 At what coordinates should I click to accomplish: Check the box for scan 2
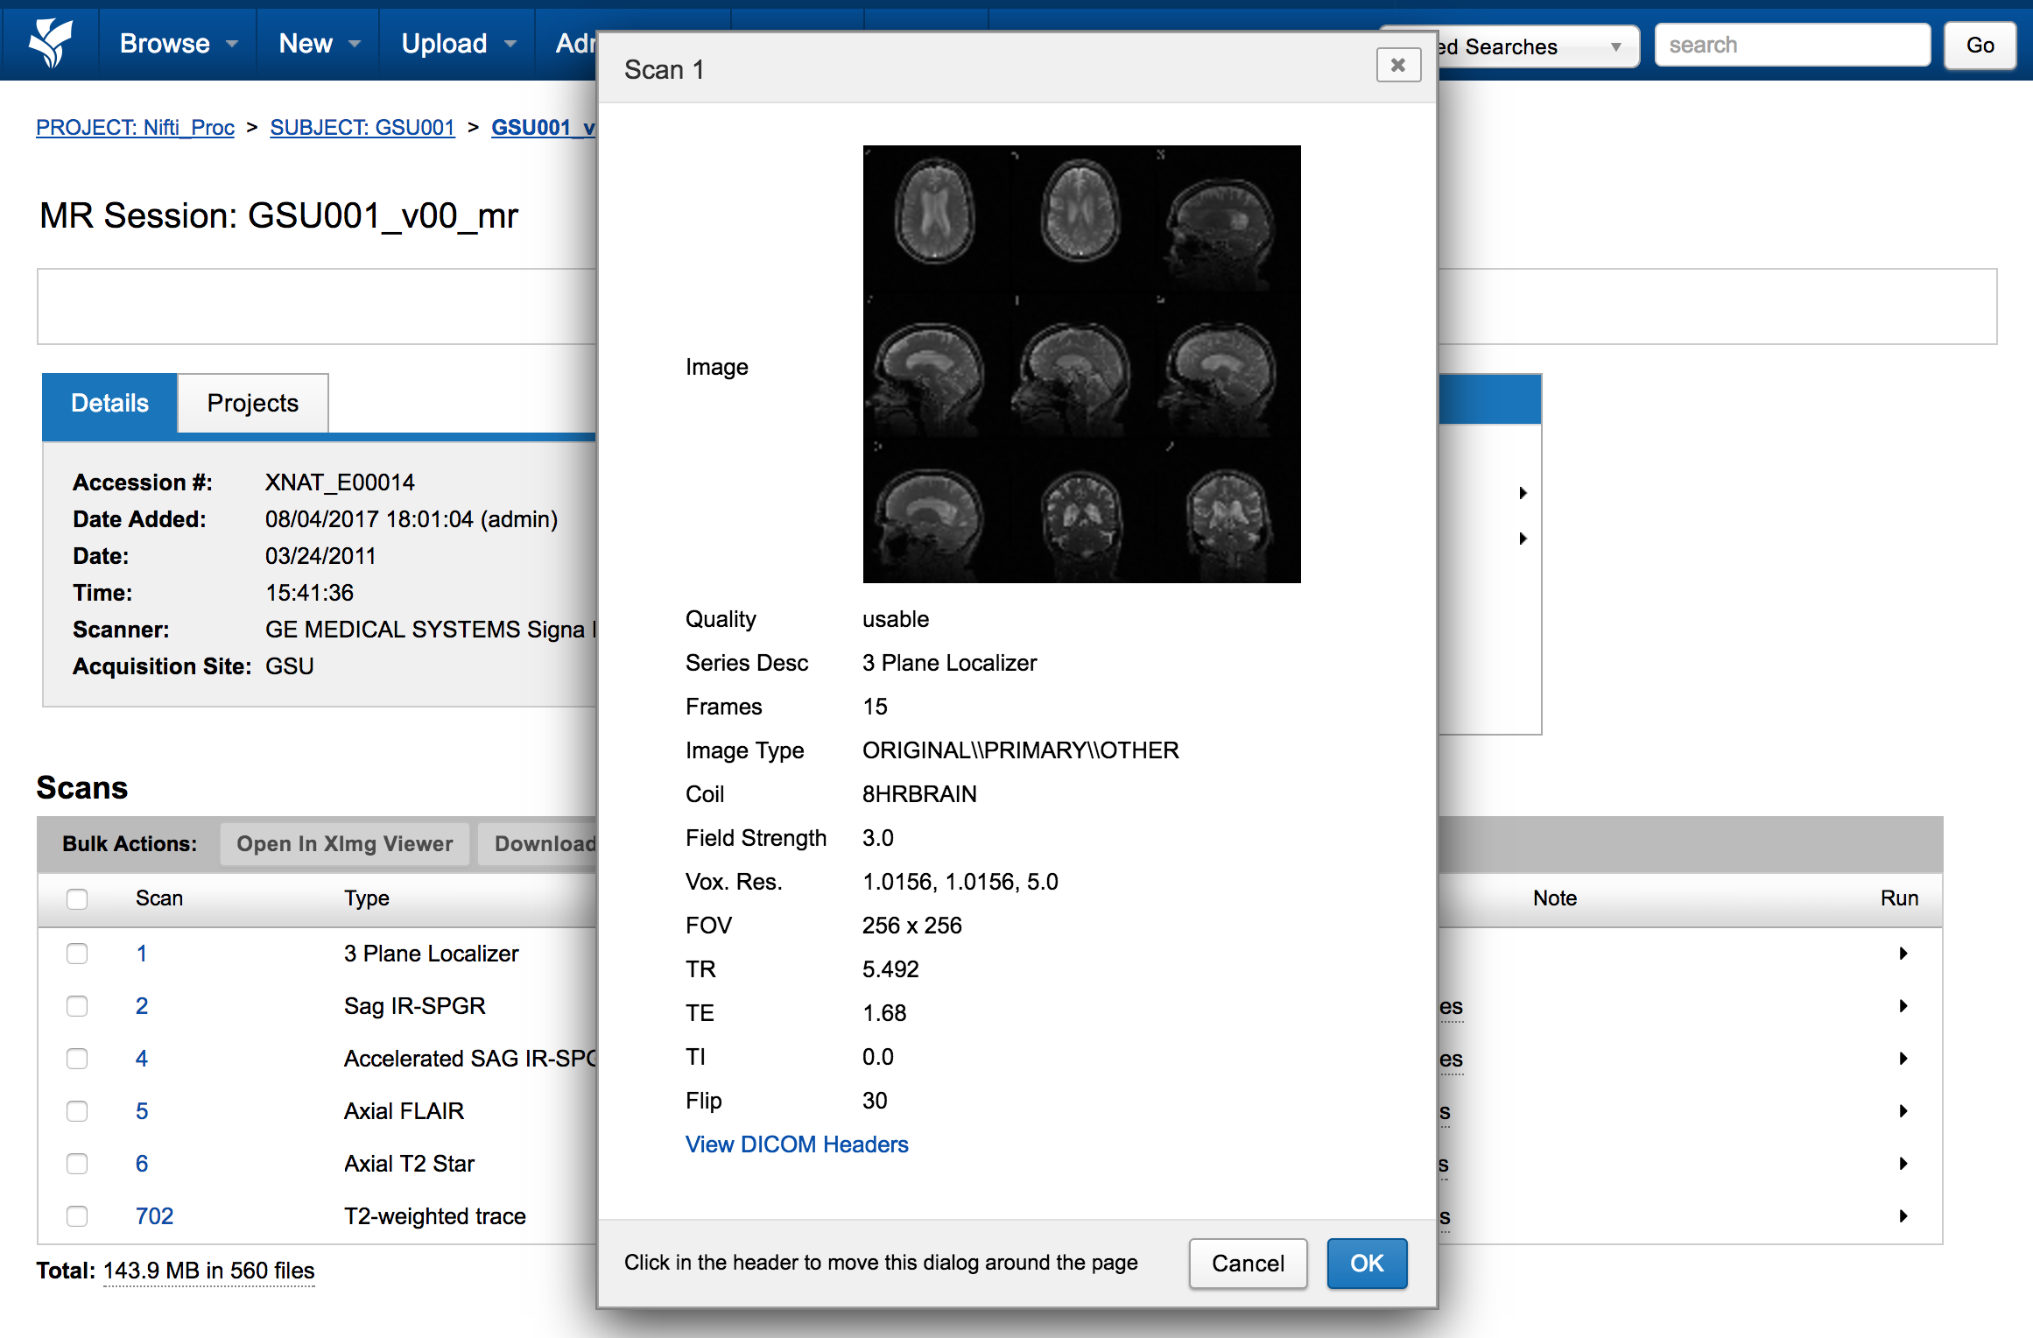[x=77, y=1006]
